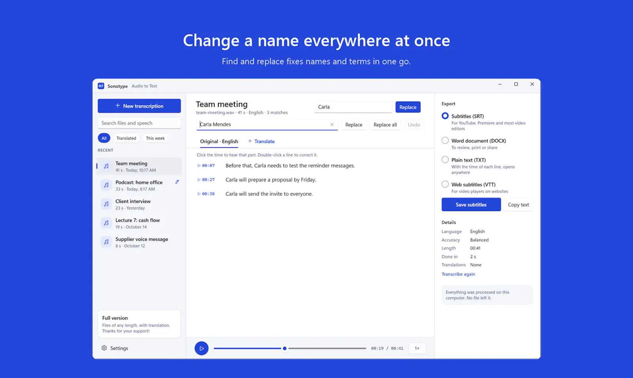Image resolution: width=633 pixels, height=378 pixels.
Task: Select the line "Carla will prepare a proposal by Friday."
Action: (271, 180)
